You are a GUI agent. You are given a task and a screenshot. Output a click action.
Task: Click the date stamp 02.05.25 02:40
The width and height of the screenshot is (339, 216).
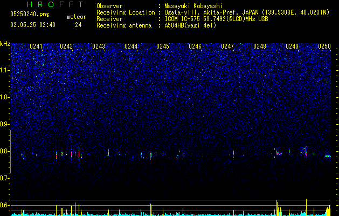pos(33,25)
